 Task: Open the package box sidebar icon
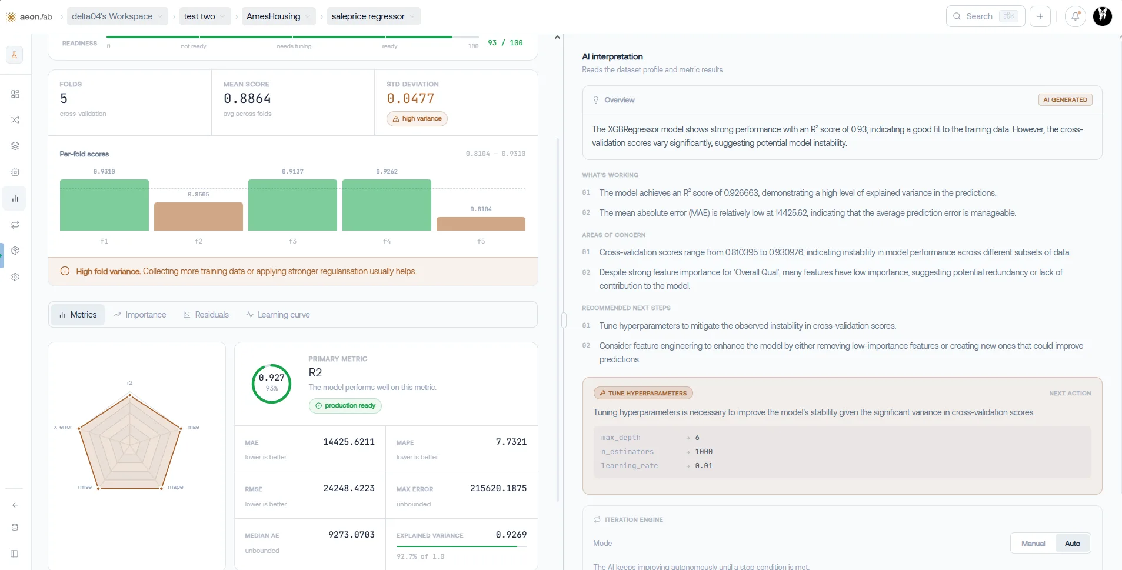point(15,251)
